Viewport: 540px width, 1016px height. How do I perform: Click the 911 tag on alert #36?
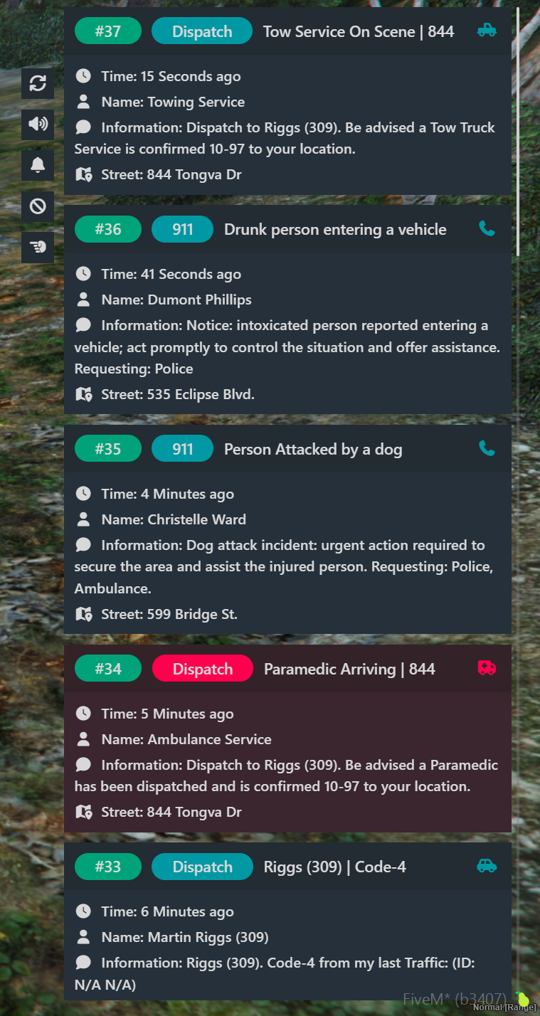[182, 229]
